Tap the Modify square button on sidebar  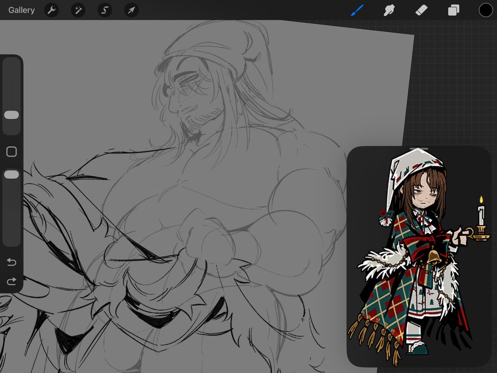click(x=12, y=152)
